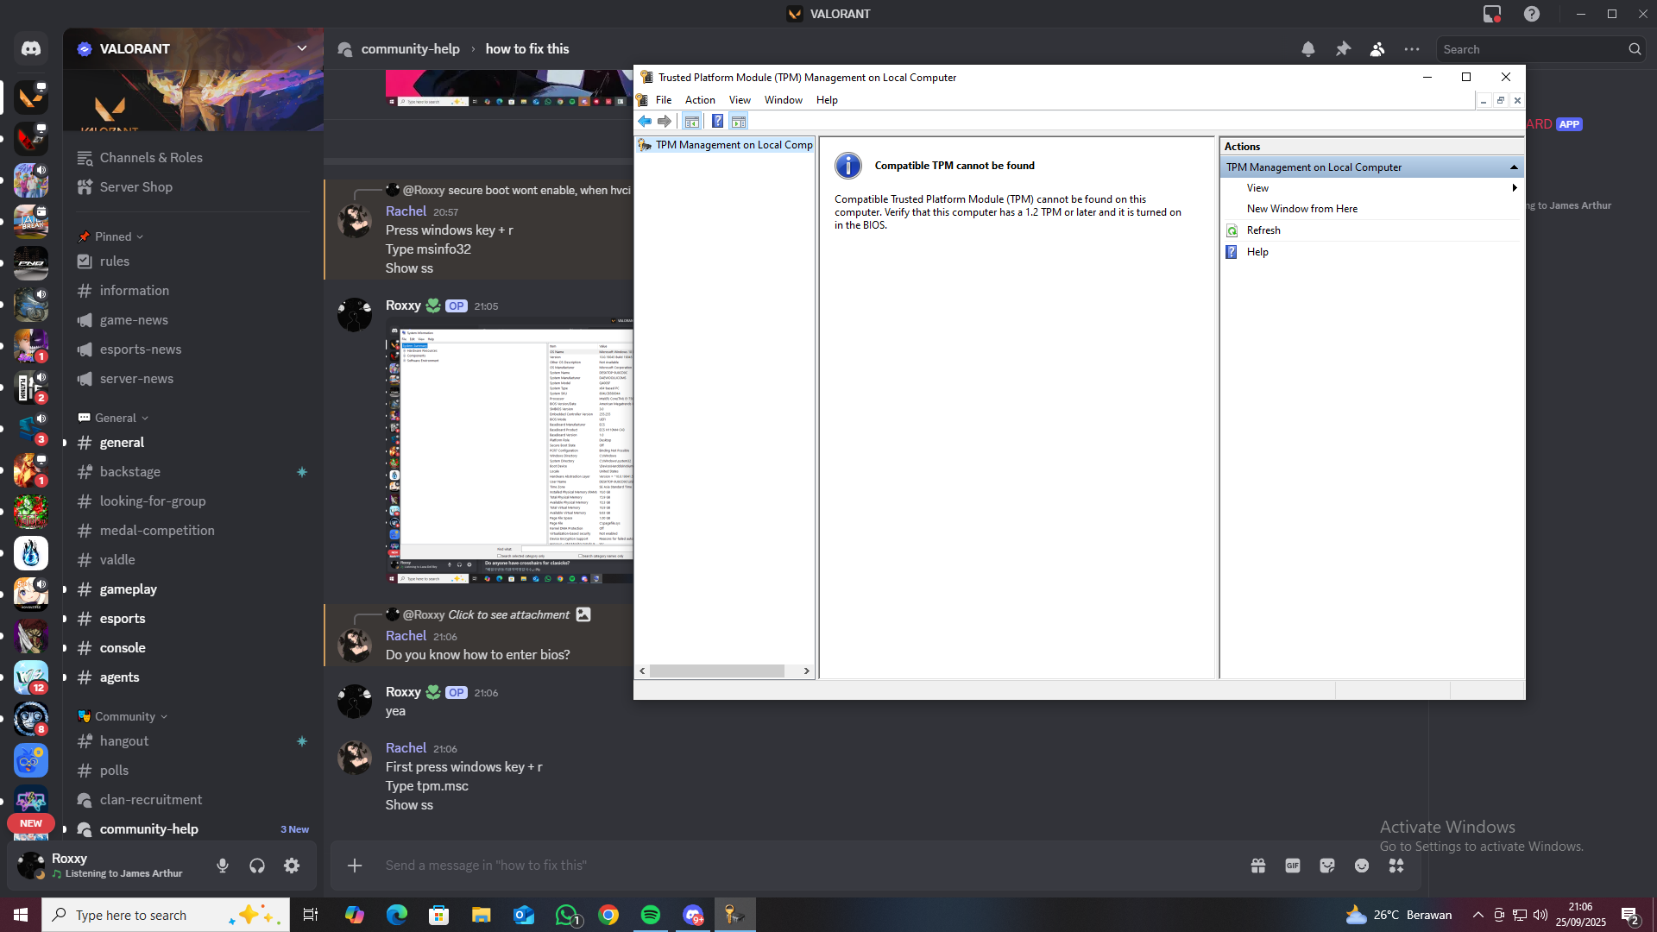Toggle show/hide action pane toolbar button
This screenshot has height=932, width=1657.
[x=739, y=122]
